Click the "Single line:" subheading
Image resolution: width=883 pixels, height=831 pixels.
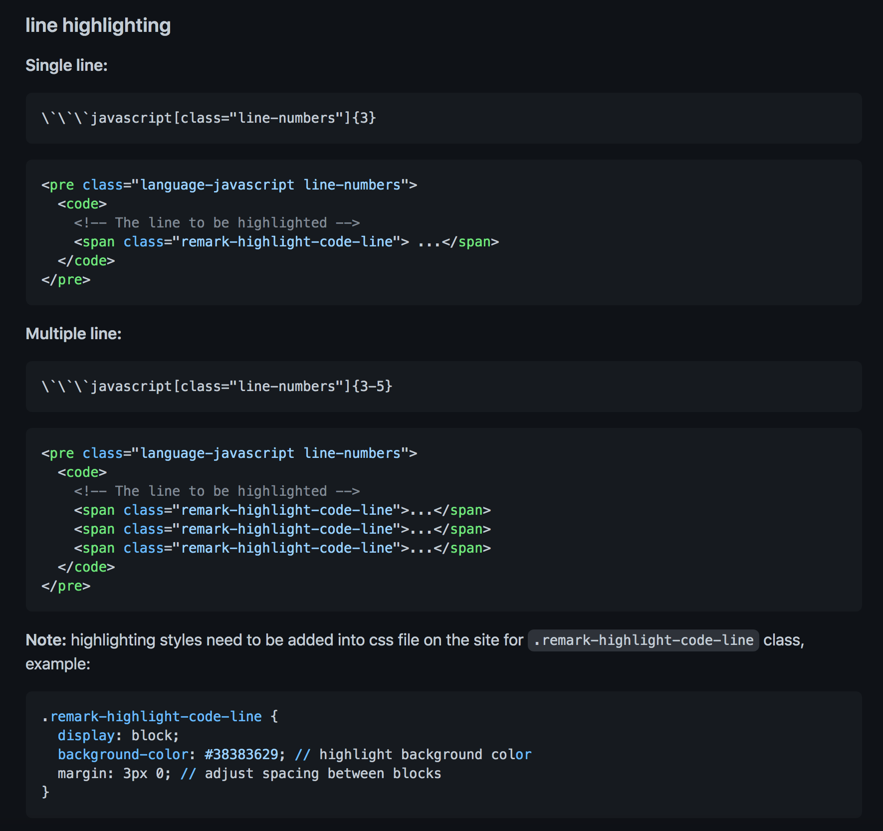click(x=67, y=65)
